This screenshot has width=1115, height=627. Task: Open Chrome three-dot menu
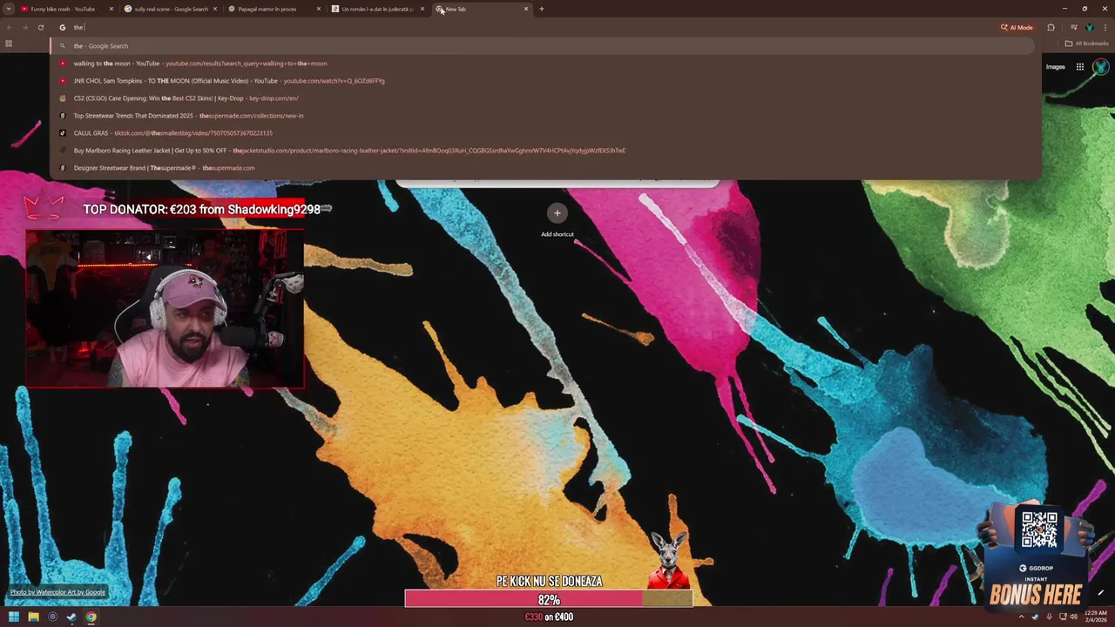coord(1105,27)
